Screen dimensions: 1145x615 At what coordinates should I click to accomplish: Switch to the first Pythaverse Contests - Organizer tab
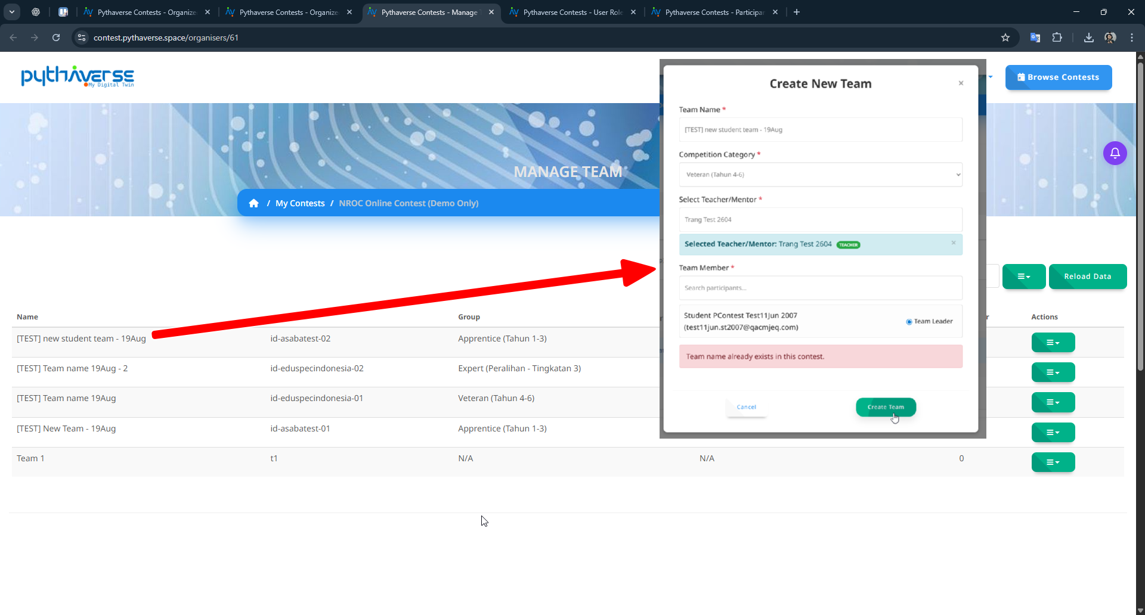tap(147, 12)
